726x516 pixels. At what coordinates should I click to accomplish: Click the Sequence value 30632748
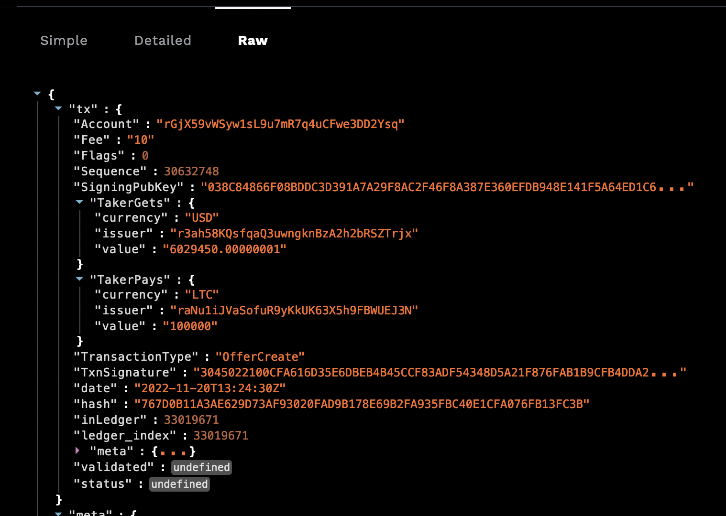click(191, 172)
